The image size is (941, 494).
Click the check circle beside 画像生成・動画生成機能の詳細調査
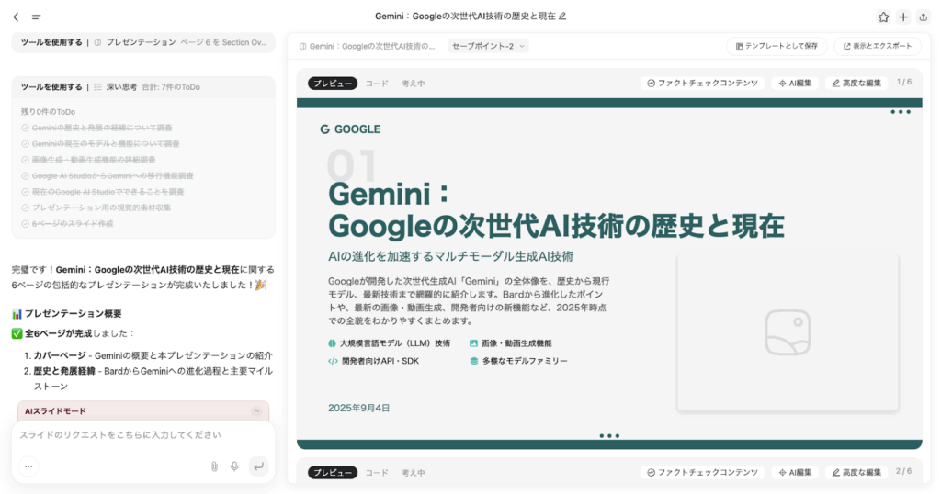click(26, 160)
